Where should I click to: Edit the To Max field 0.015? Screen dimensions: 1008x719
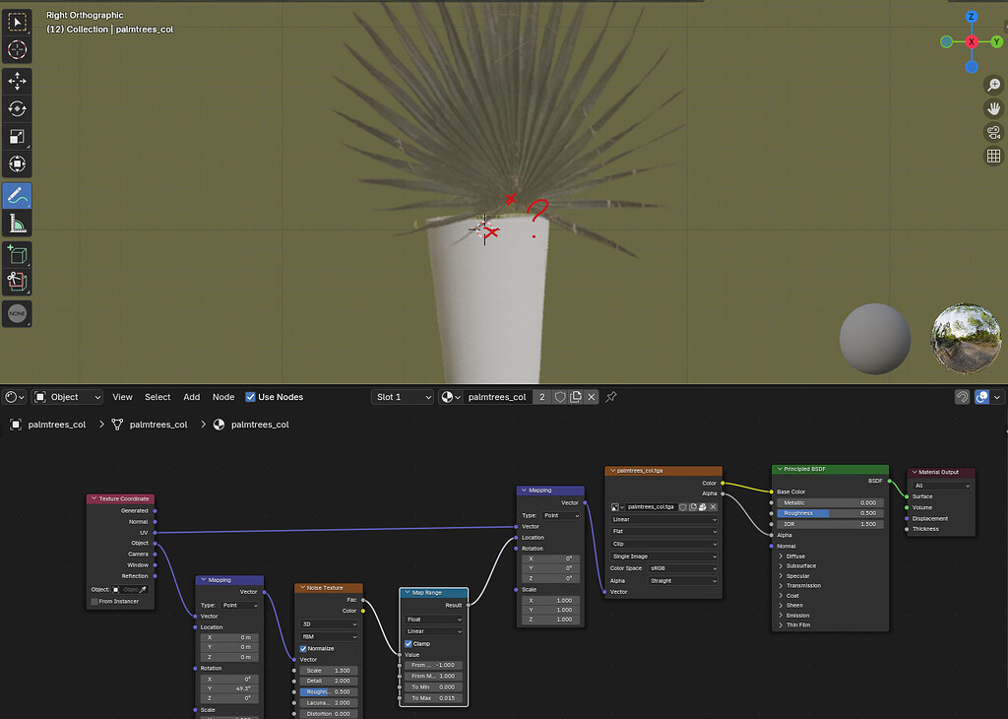(x=433, y=697)
